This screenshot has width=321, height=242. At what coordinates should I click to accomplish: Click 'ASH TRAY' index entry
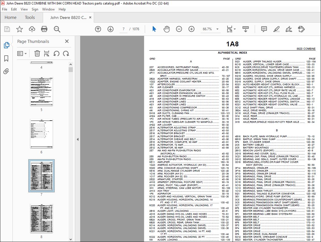163,191
